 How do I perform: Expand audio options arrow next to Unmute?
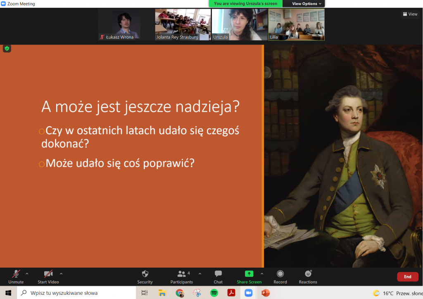coord(27,273)
